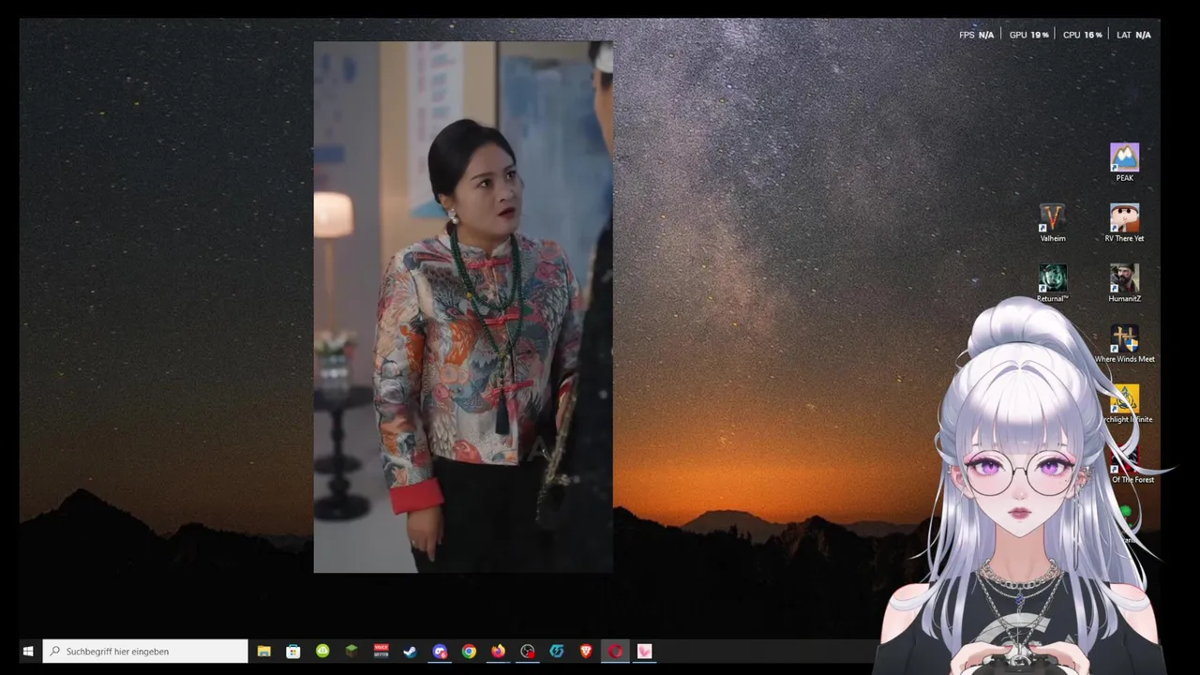Select the HumanitZ desktop shortcut

pyautogui.click(x=1124, y=283)
